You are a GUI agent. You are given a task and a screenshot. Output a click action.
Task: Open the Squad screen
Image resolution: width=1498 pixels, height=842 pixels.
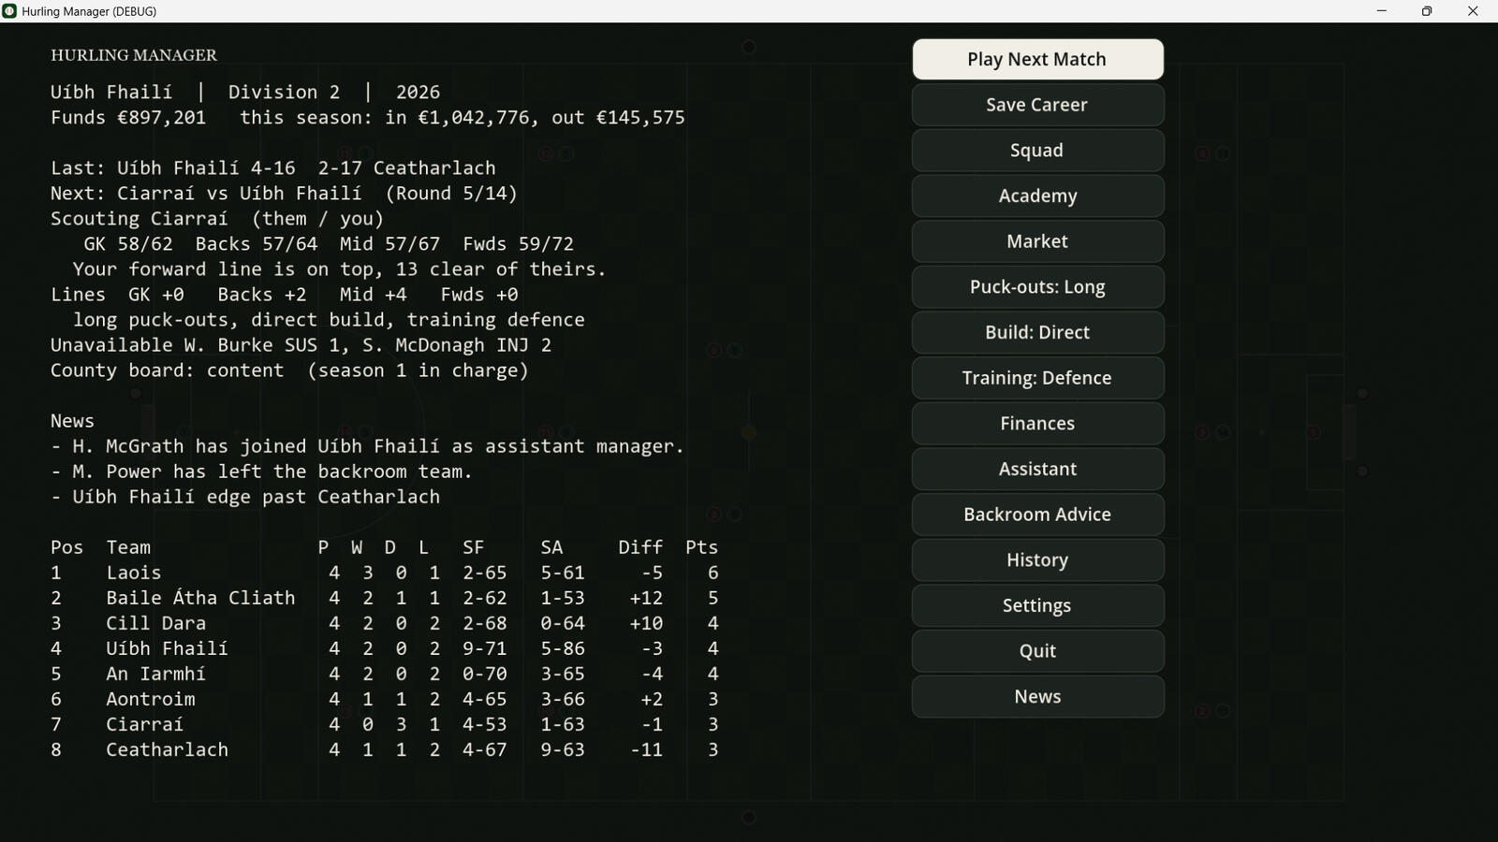(1037, 151)
